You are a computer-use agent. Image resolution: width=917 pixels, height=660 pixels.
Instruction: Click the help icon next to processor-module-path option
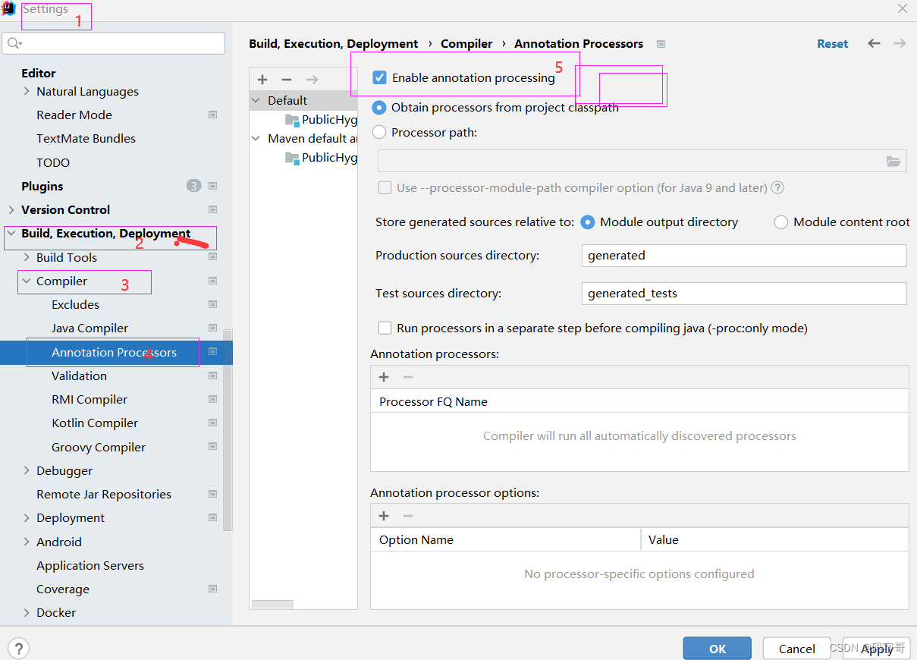coord(777,187)
